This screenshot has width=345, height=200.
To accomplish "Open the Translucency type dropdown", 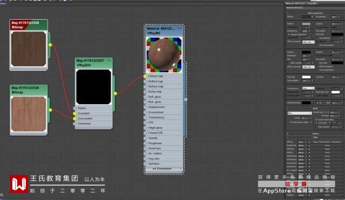I will 308,88.
